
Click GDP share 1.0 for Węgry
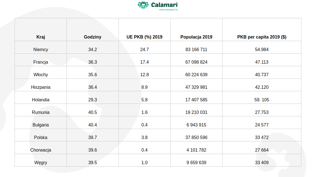coord(145,162)
